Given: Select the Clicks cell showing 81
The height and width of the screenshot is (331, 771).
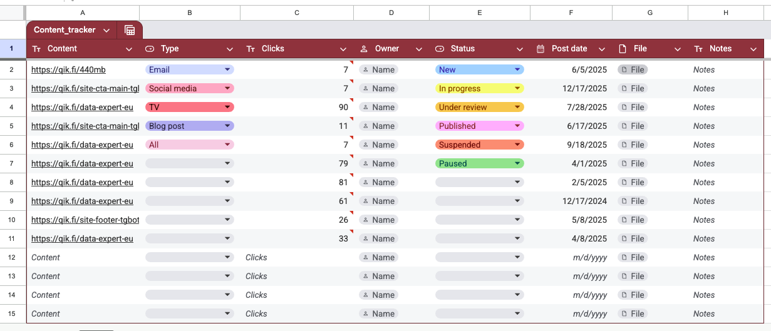Looking at the screenshot, I should 297,183.
